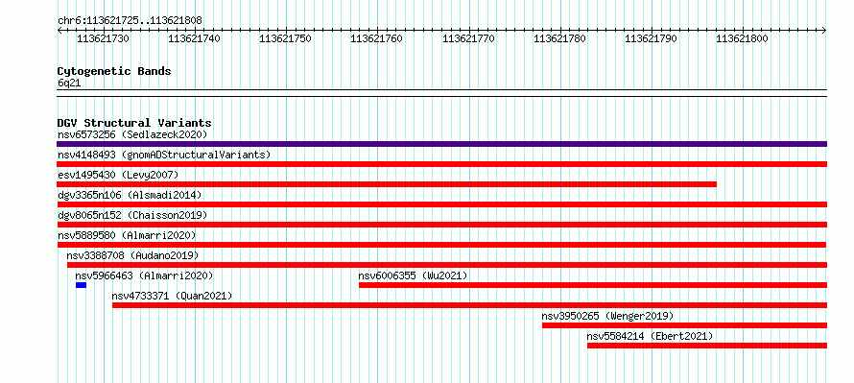
Task: Open the esv1495430 (Levy2007) label
Action: (x=118, y=175)
